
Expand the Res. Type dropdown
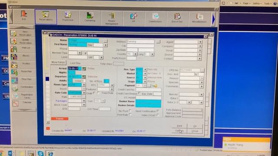coord(145,69)
